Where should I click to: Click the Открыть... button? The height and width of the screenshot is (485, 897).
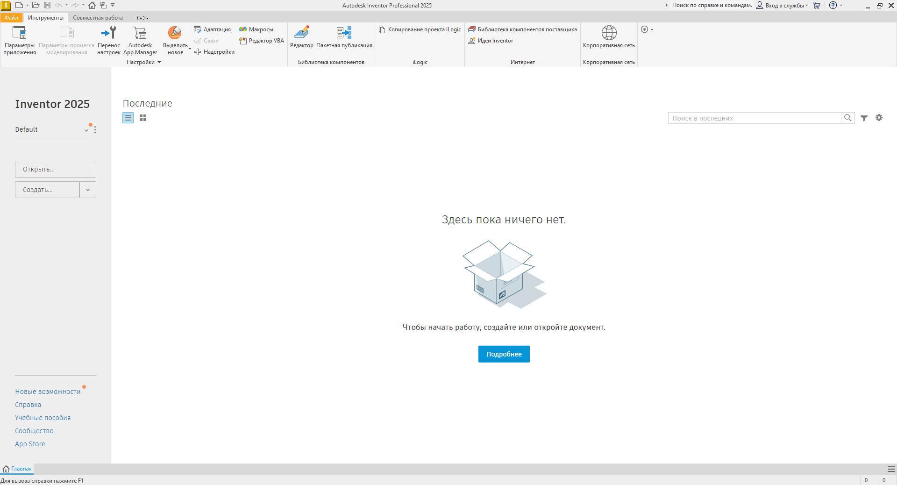pyautogui.click(x=56, y=169)
